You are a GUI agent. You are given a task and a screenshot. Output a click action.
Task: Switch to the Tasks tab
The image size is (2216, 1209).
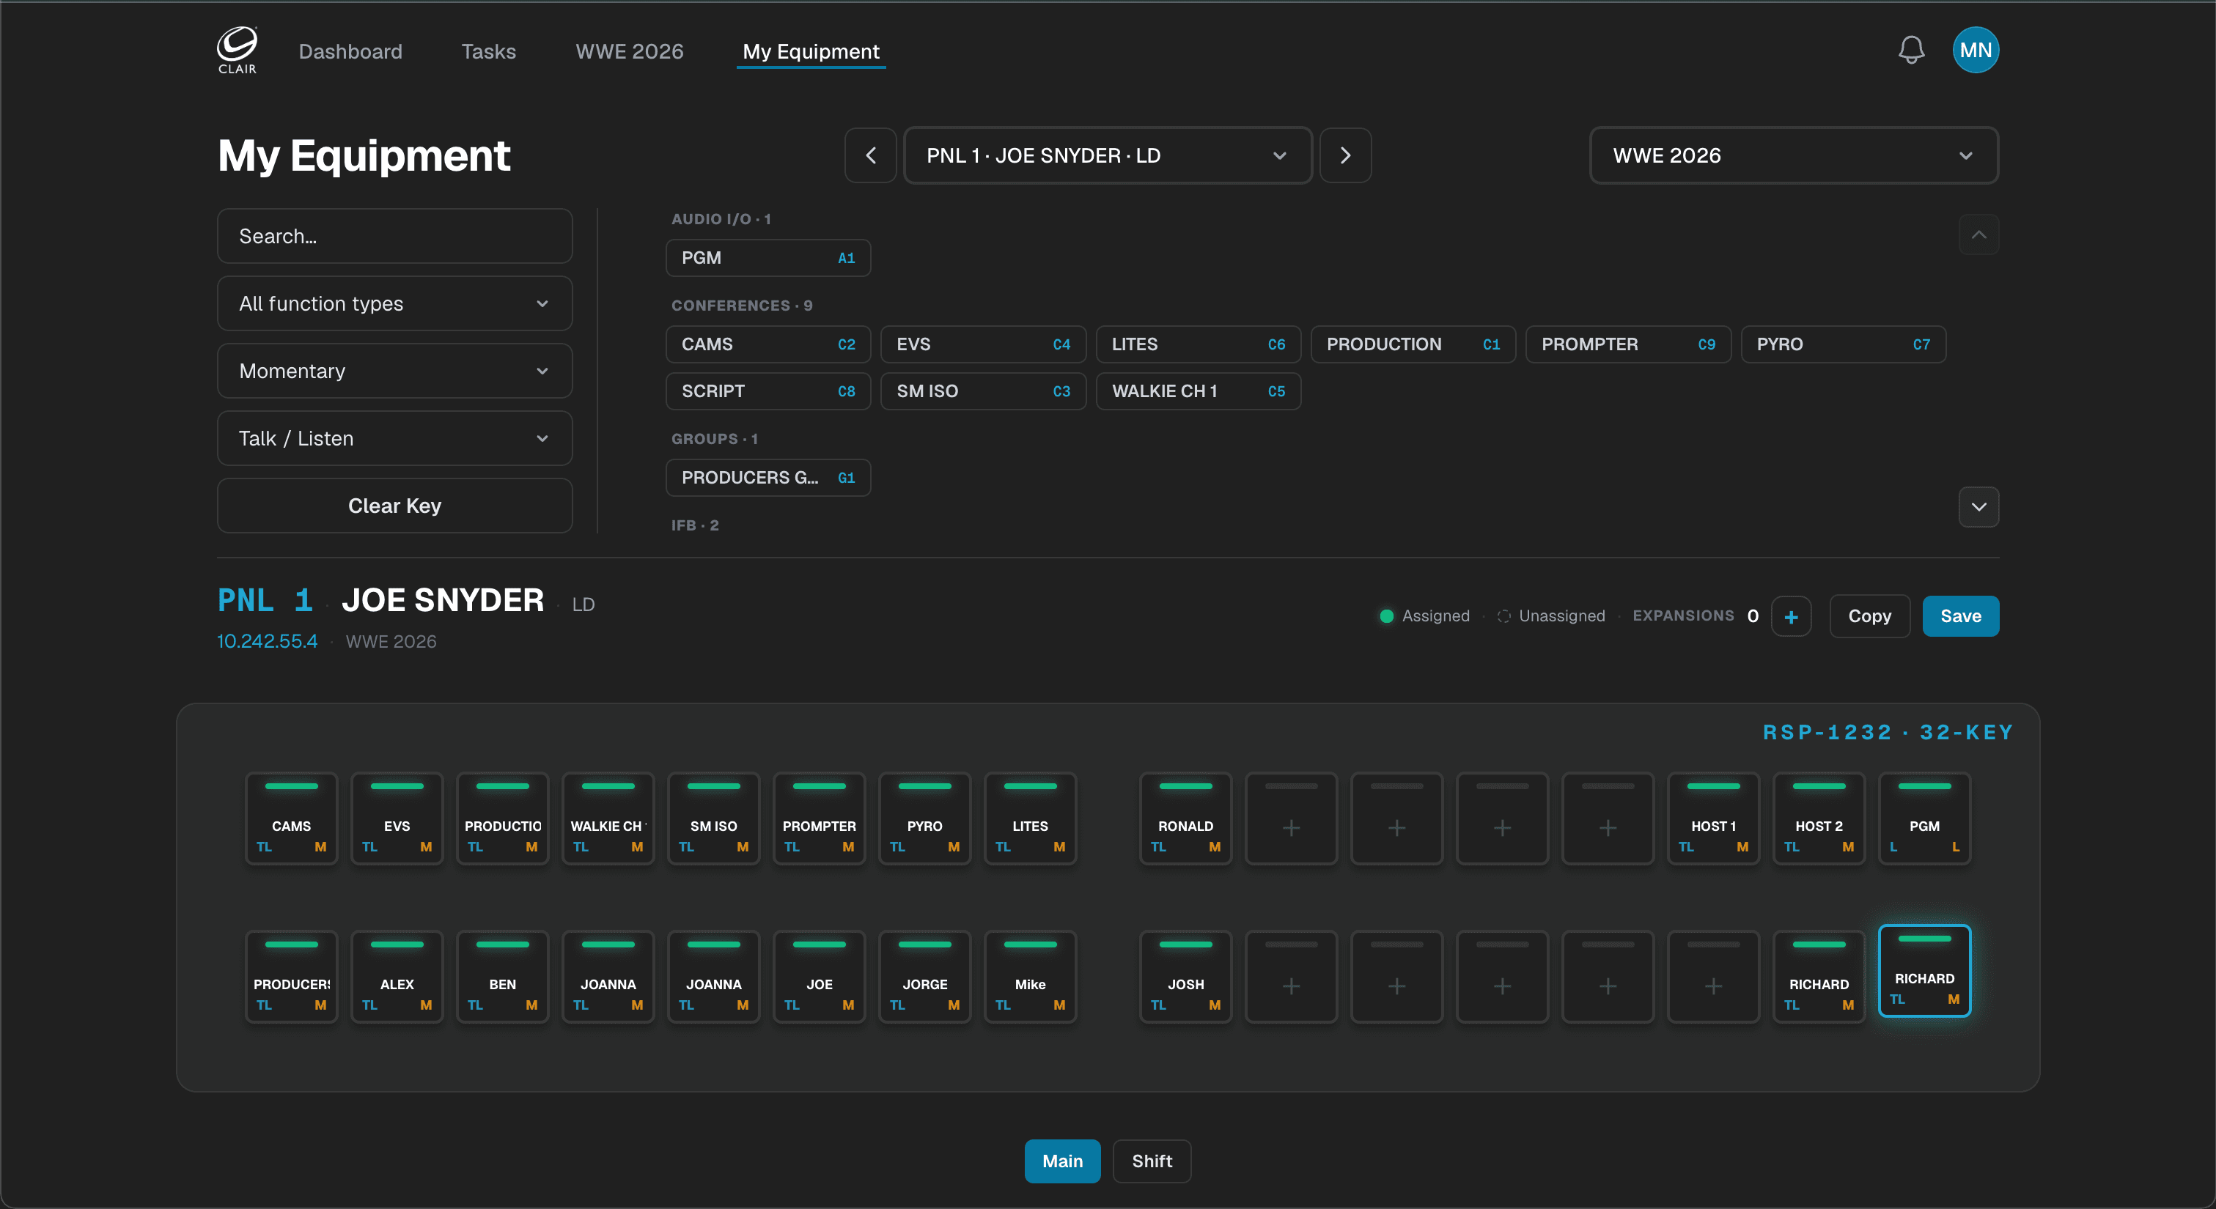tap(489, 51)
